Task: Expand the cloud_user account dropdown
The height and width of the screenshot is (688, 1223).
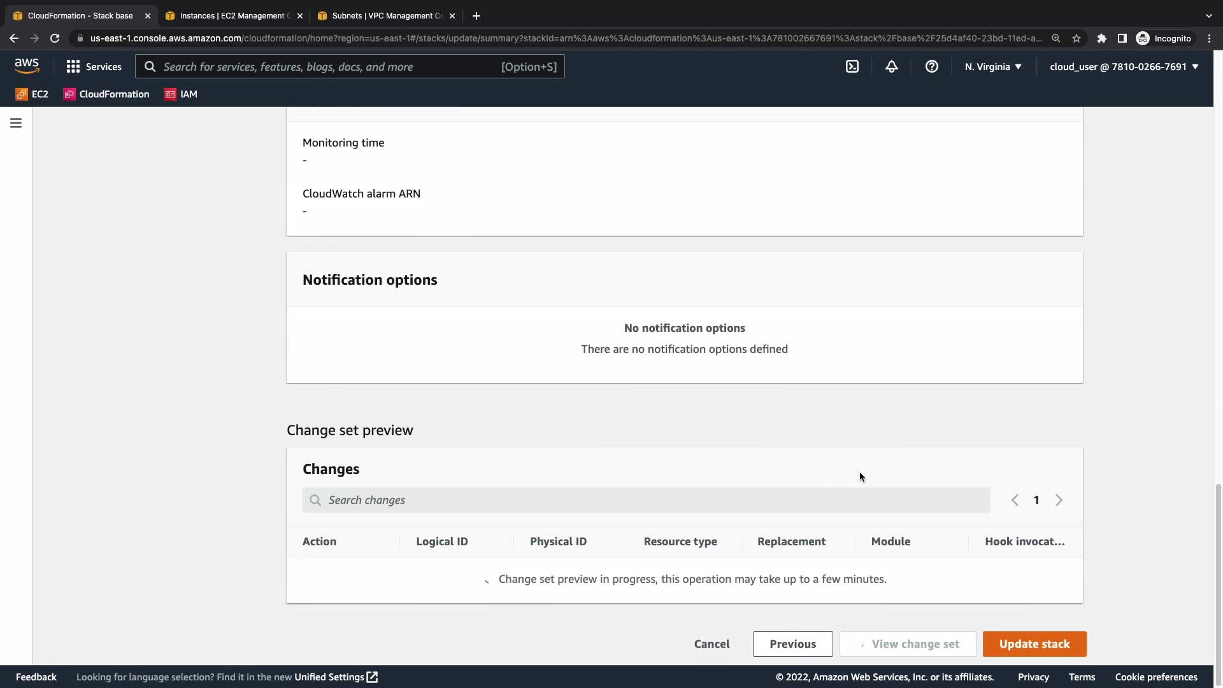Action: [1124, 66]
